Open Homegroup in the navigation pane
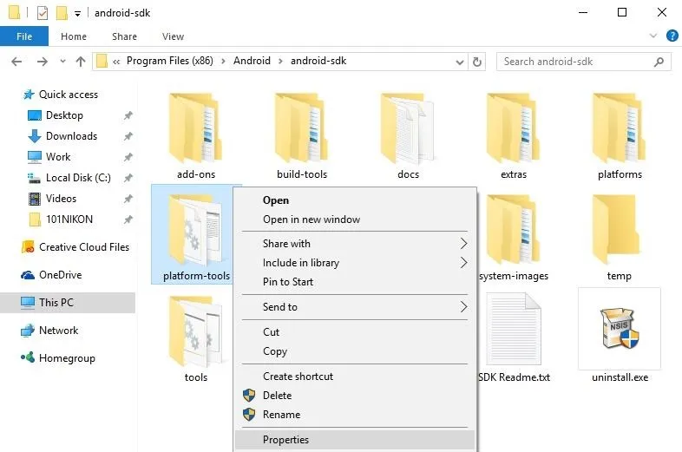The width and height of the screenshot is (682, 452). click(x=58, y=358)
